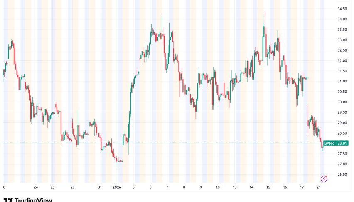Screen dimensions: 354x202
Task: Select the 13 date marker on time axis
Action: [x=234, y=187]
